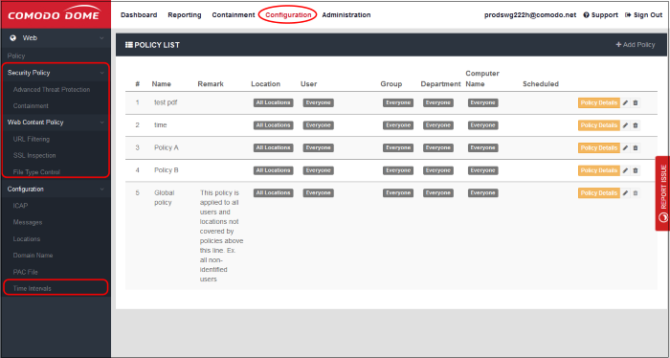This screenshot has height=358, width=670.
Task: Delete Policy B using trash icon
Action: coord(636,170)
